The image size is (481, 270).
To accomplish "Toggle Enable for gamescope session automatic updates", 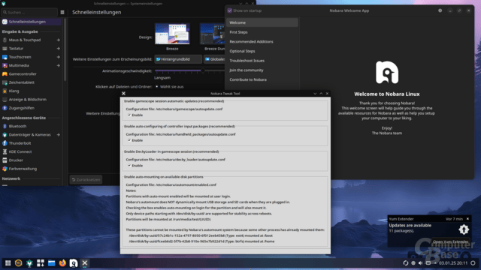I will [129, 115].
